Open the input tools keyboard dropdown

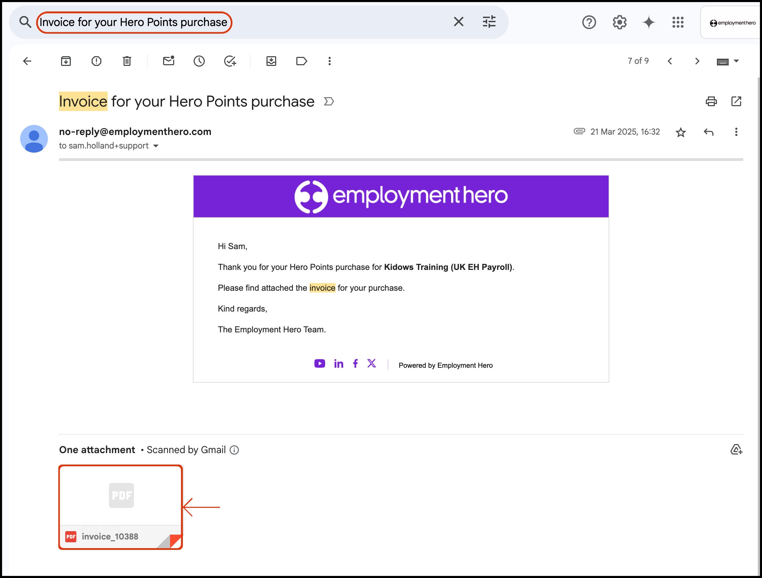coord(737,61)
